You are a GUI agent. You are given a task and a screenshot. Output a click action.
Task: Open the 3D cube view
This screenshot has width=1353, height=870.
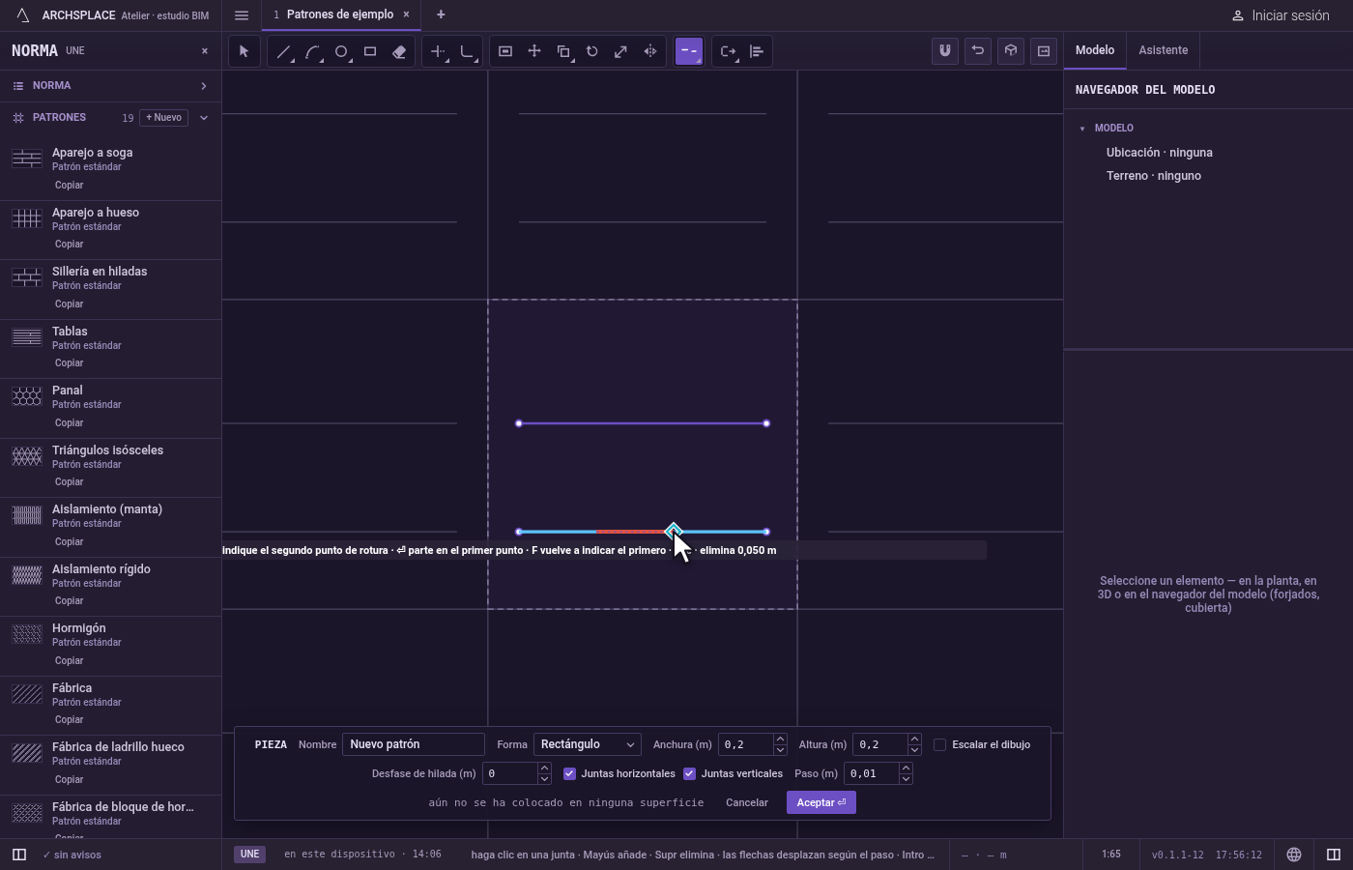coord(1011,51)
